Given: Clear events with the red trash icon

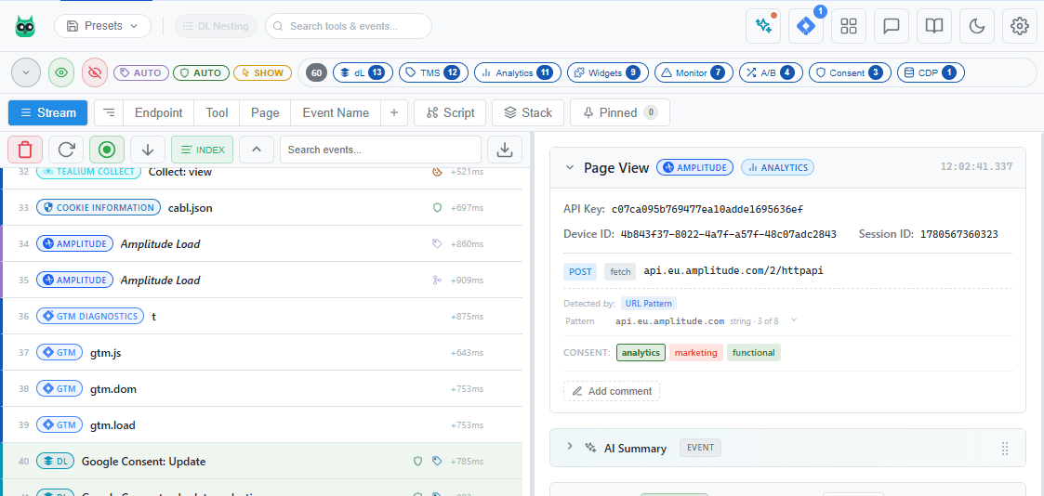Looking at the screenshot, I should tap(25, 150).
